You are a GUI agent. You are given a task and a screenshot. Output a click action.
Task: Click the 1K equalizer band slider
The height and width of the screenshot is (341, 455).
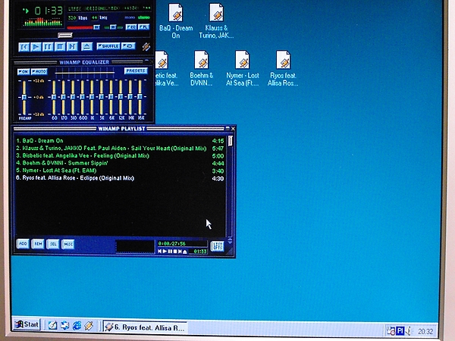coord(92,97)
